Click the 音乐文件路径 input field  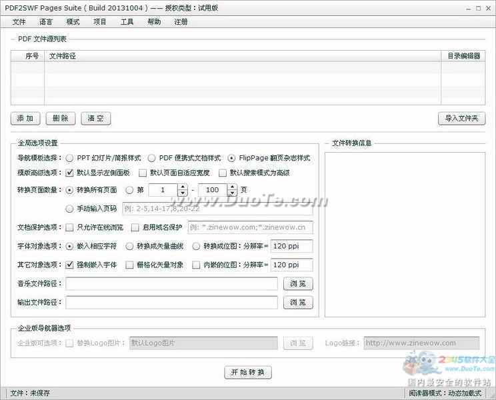172,283
